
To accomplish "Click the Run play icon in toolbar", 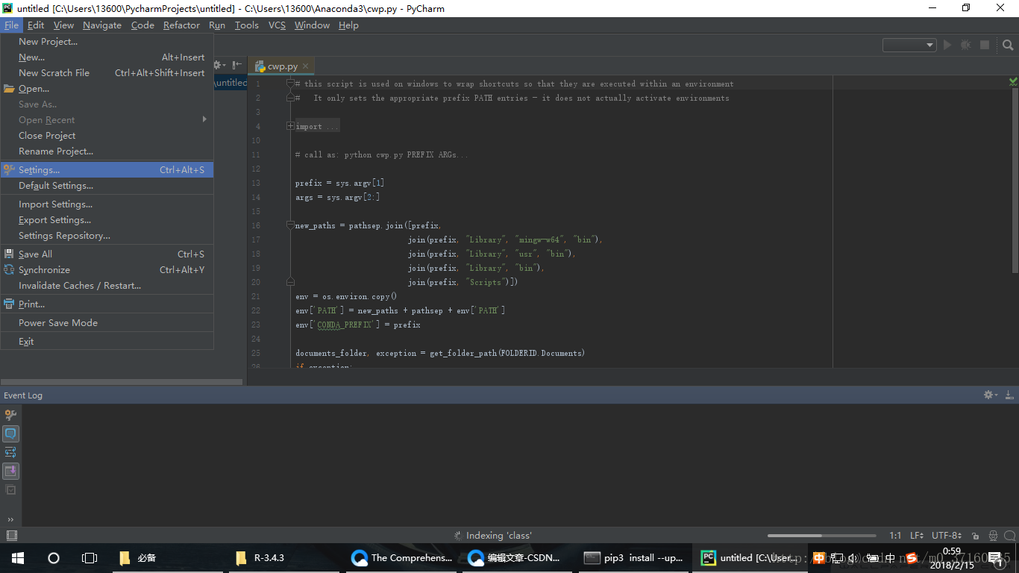I will point(947,45).
